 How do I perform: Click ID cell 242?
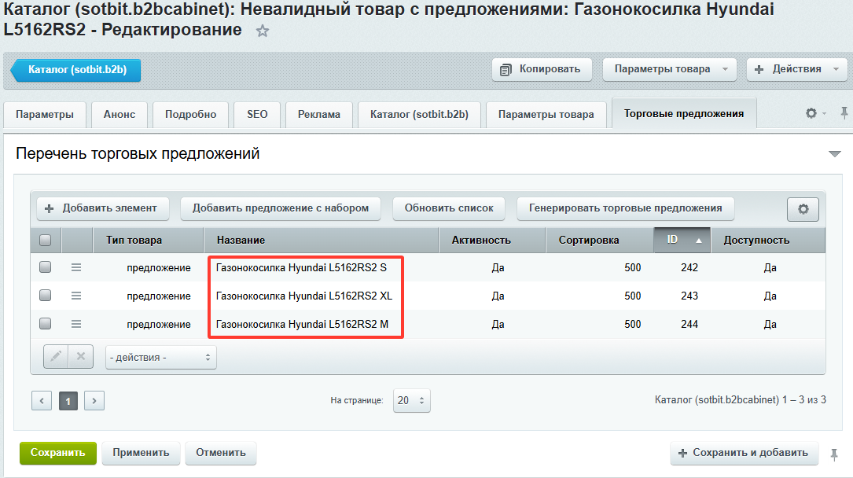[x=689, y=267]
